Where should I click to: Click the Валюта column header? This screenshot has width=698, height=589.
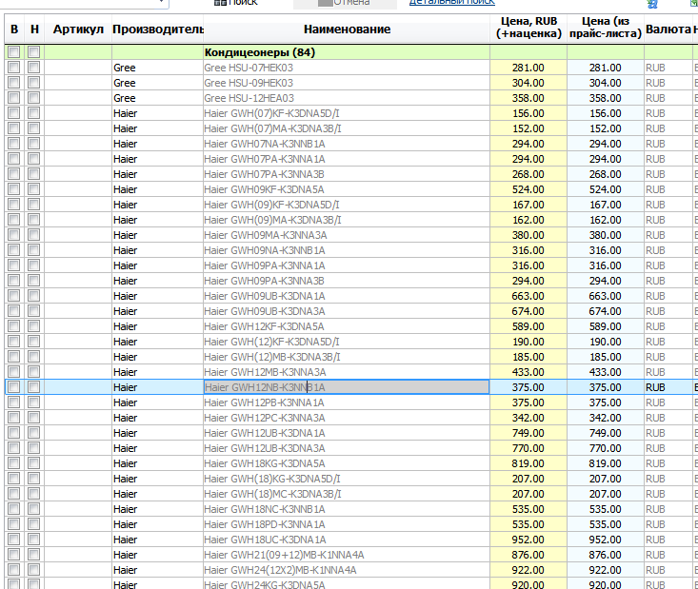(x=668, y=29)
